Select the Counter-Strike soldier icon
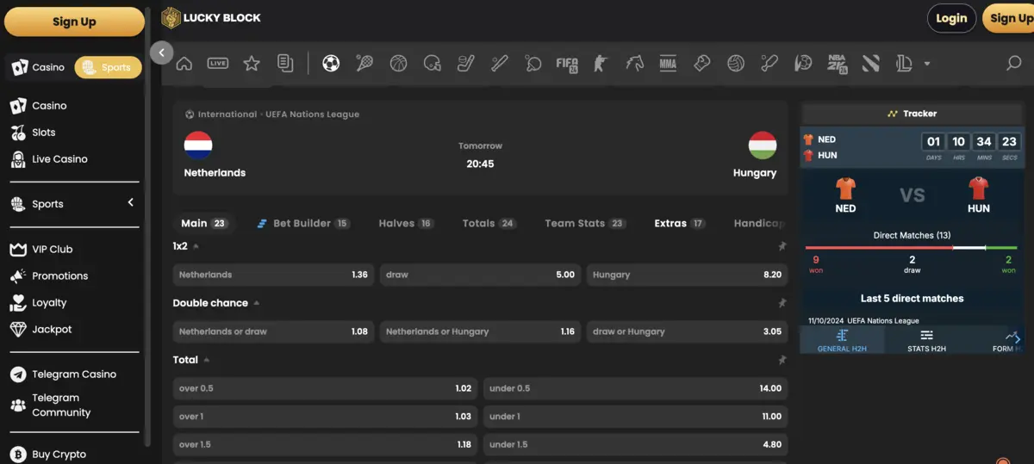Image resolution: width=1034 pixels, height=464 pixels. [601, 63]
